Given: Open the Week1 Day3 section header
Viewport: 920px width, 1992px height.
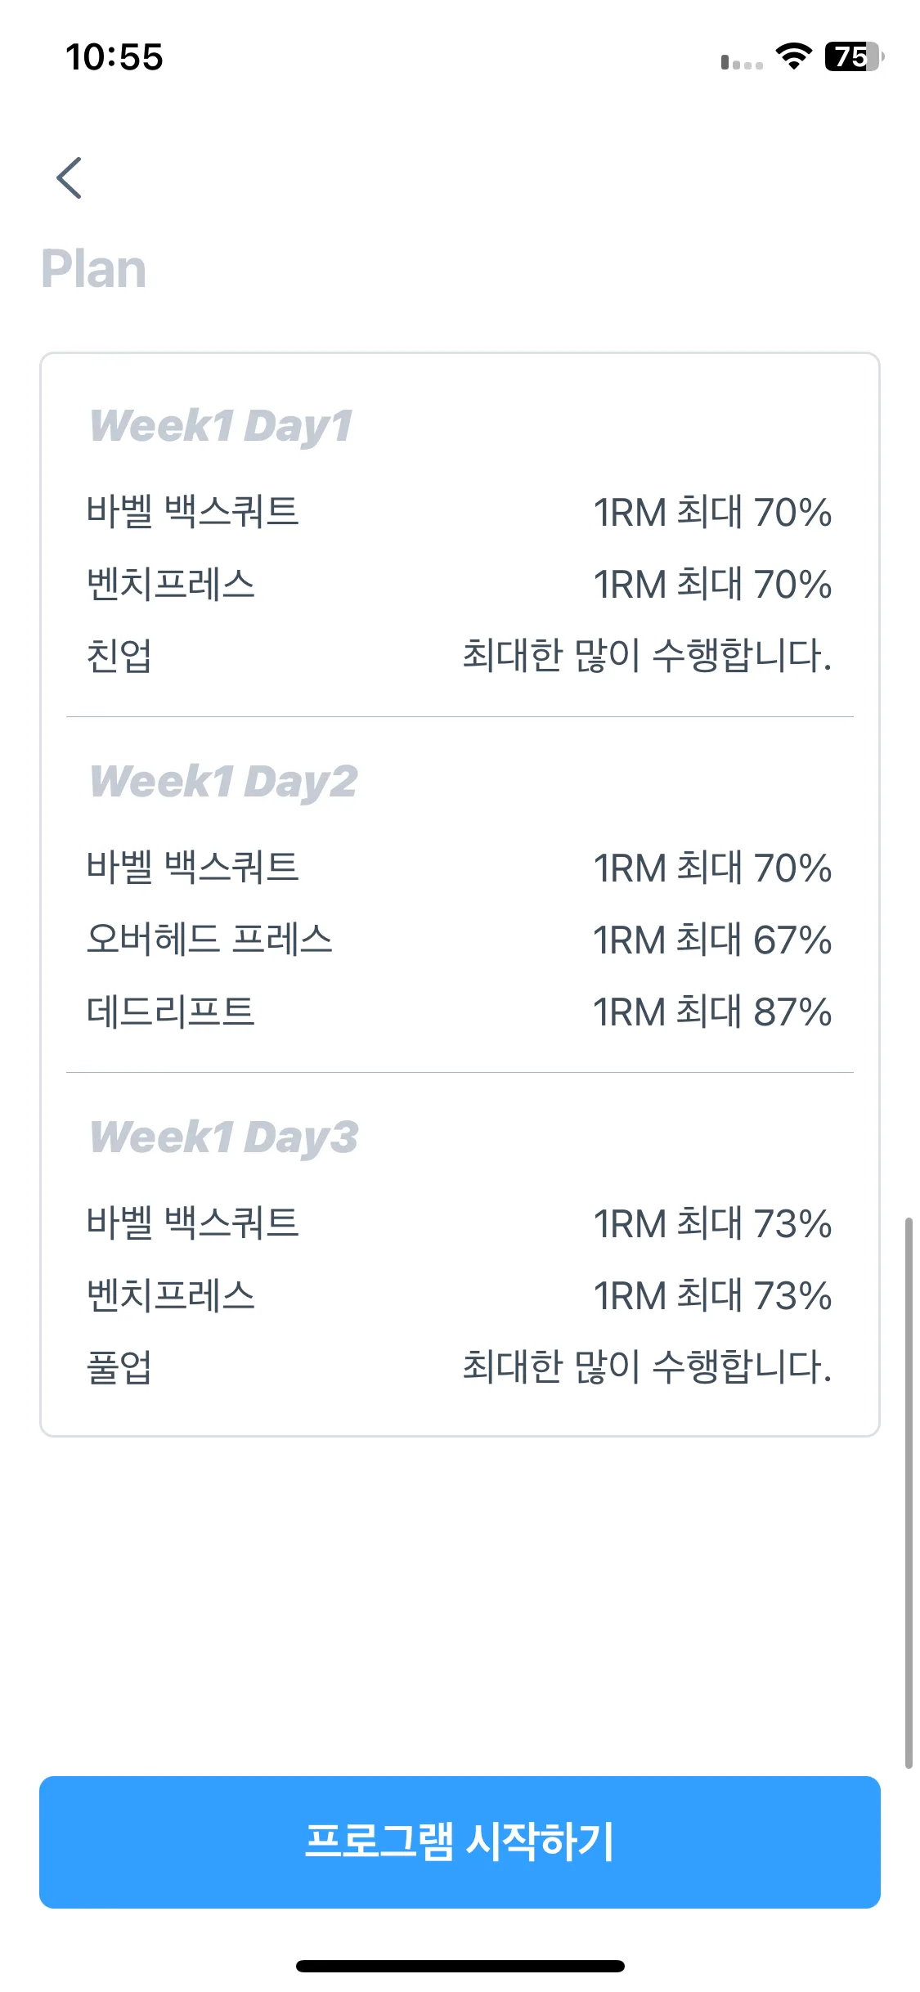Looking at the screenshot, I should coord(224,1137).
